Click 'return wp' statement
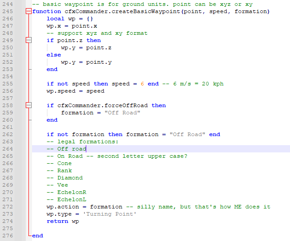This screenshot has height=241, width=290. [x=63, y=221]
